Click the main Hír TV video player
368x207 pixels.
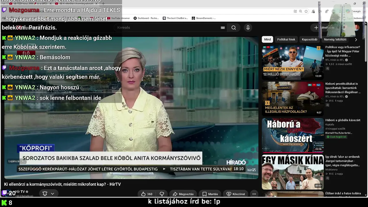pos(131,108)
